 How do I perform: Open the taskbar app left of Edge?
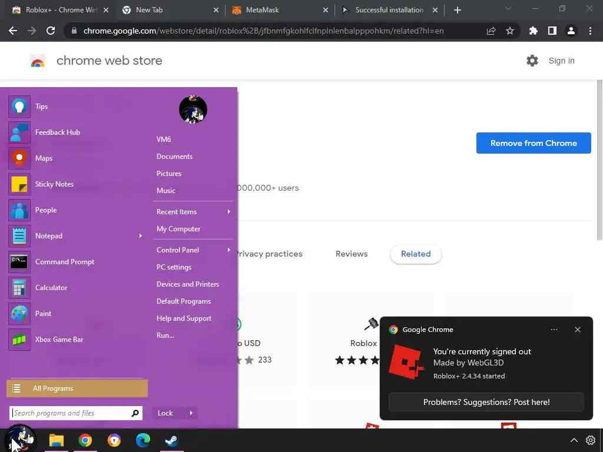[x=114, y=440]
